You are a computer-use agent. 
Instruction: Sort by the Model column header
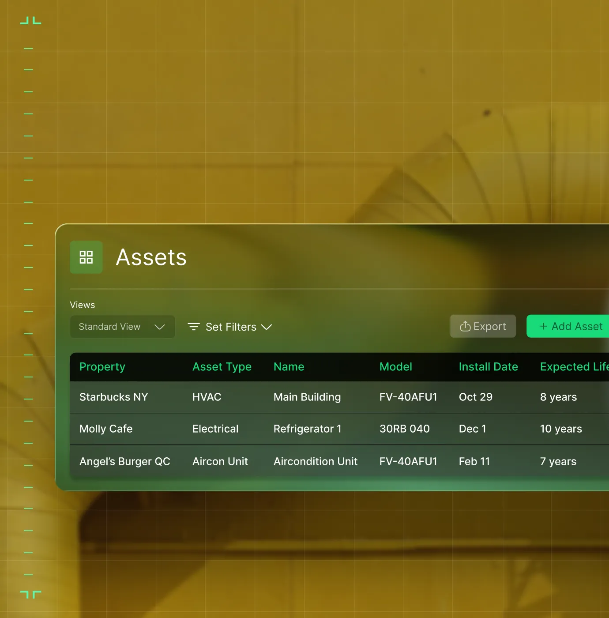point(396,367)
